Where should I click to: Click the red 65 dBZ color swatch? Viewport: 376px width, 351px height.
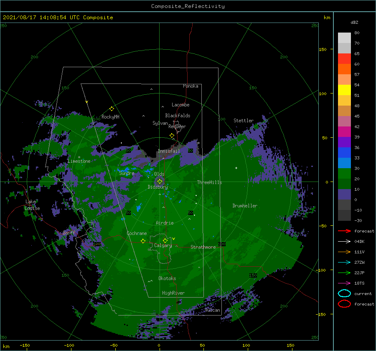[x=344, y=58]
